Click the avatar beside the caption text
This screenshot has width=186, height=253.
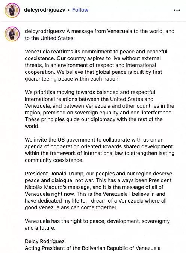[x=12, y=34]
